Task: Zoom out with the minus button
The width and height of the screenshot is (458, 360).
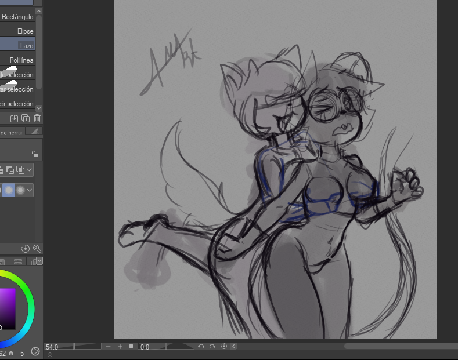Action: click(109, 347)
